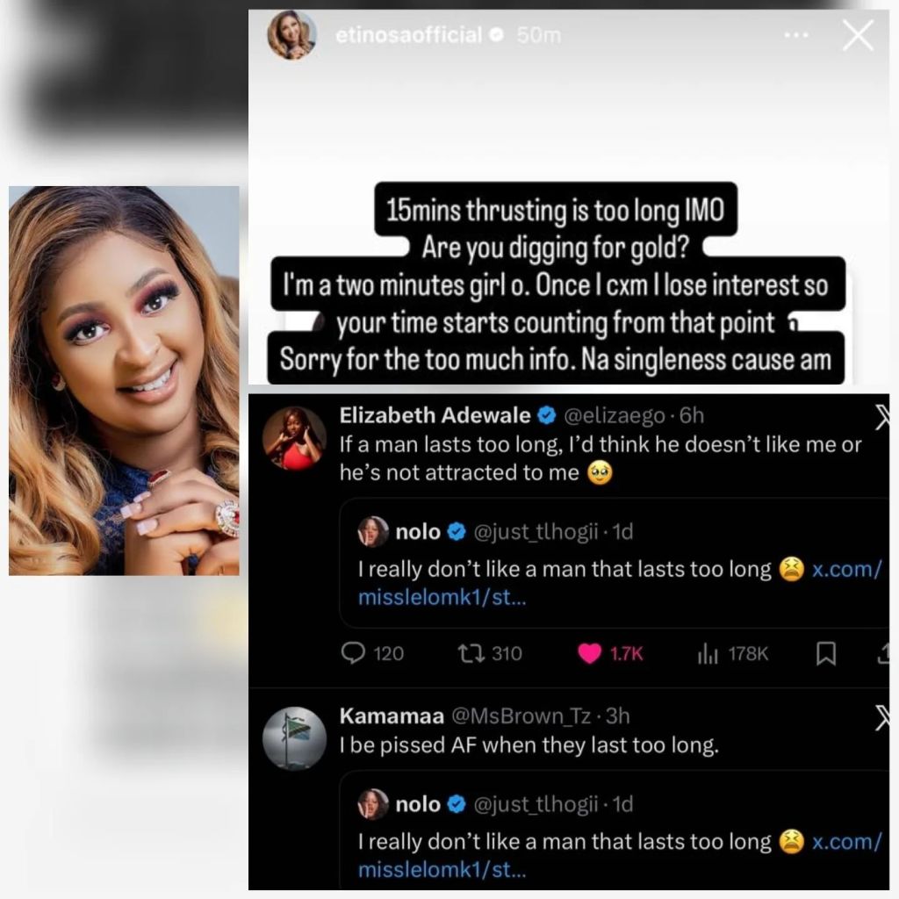This screenshot has width=899, height=899.
Task: Open Elizabeth Adewale's profile avatar
Action: click(294, 439)
